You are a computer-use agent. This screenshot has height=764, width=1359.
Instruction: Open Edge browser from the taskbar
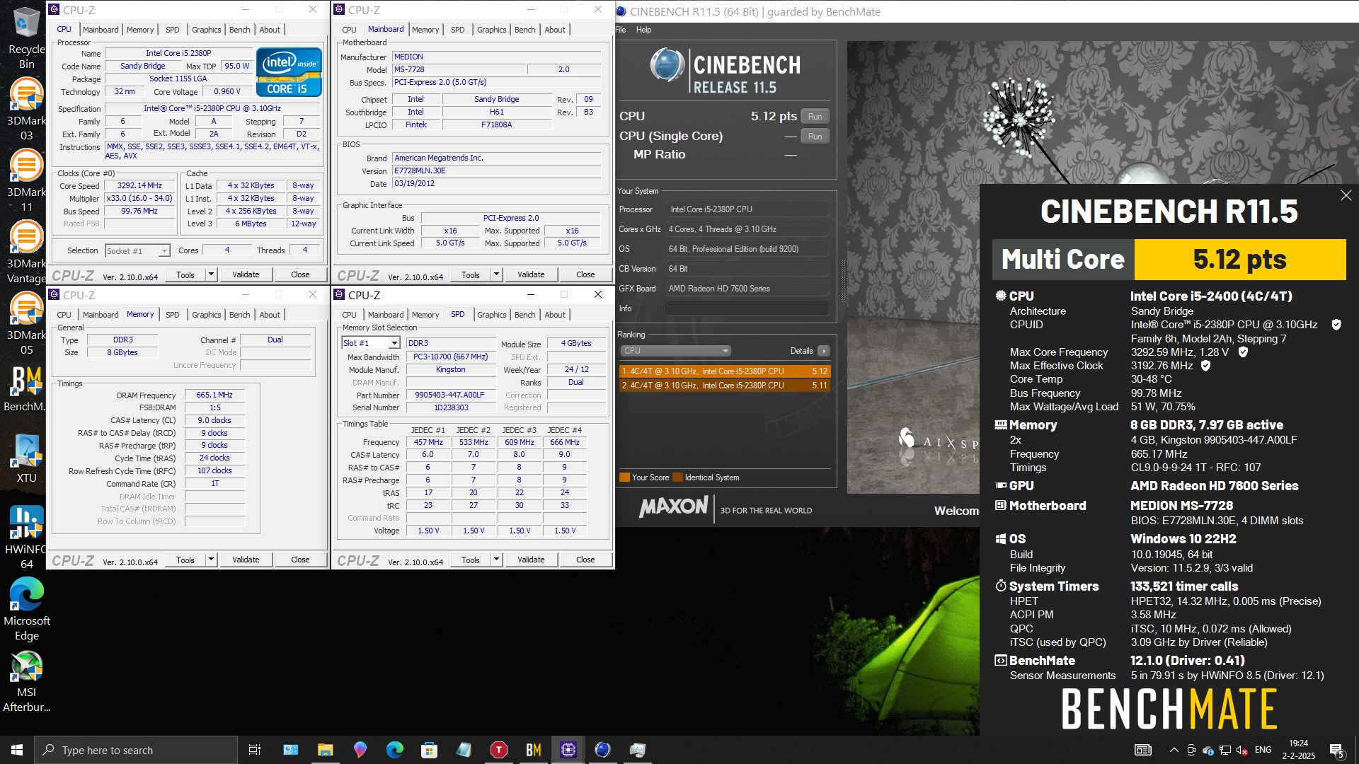coord(394,750)
